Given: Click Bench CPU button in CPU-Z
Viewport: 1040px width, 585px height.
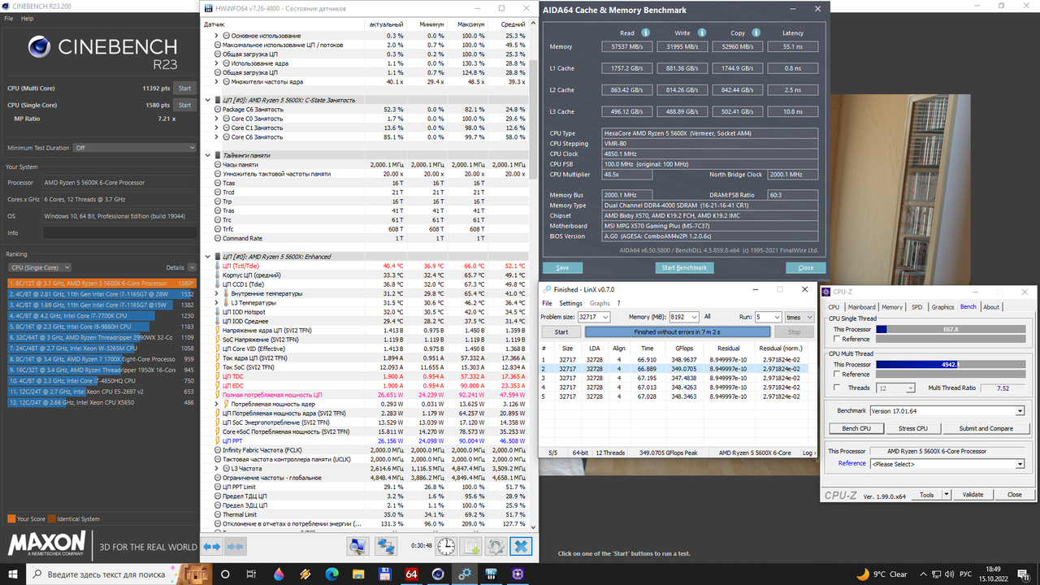Looking at the screenshot, I should pyautogui.click(x=855, y=428).
